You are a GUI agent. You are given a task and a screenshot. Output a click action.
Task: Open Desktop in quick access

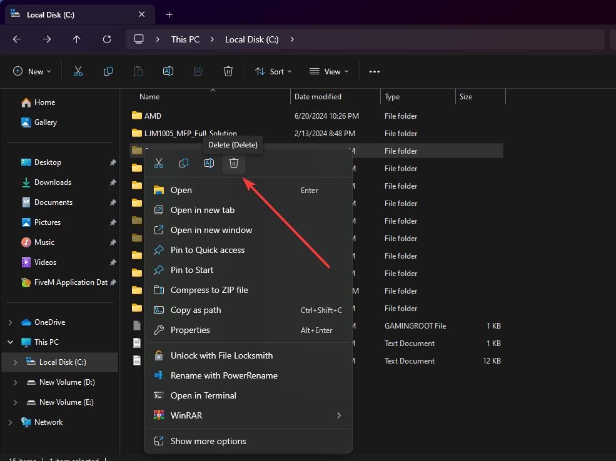[41, 162]
